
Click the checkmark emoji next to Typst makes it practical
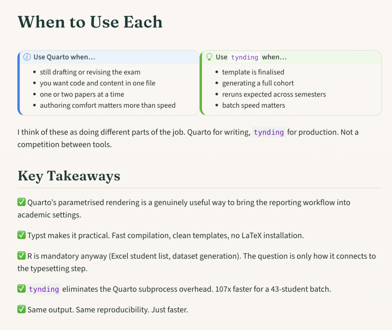(x=21, y=235)
